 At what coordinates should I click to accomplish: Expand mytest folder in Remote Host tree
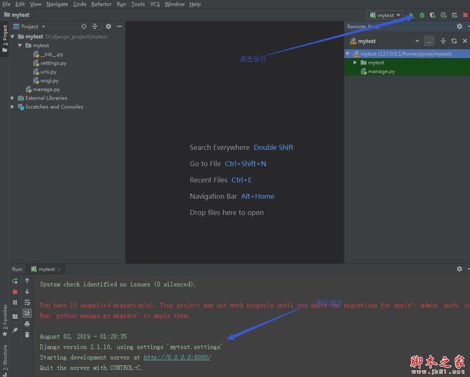coord(355,62)
